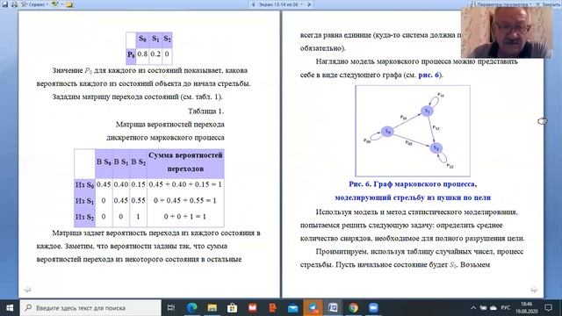Image resolution: width=562 pixels, height=316 pixels.
Task: Click the 'Из S2' row header
Action: click(84, 217)
